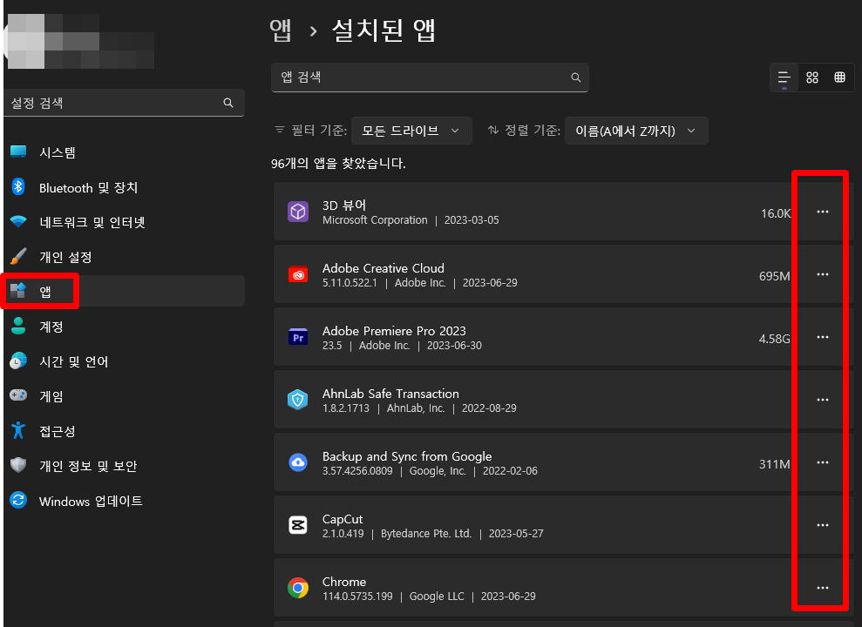Open 네트워크 및 인터넷 settings
The width and height of the screenshot is (862, 627).
pos(125,222)
